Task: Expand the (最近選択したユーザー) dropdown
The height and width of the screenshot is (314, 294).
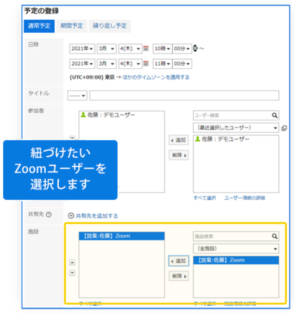Action: 236,128
